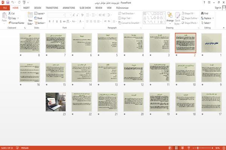Toggle Underline formatting
Viewport: 226px width, 150px height.
(x=57, y=21)
